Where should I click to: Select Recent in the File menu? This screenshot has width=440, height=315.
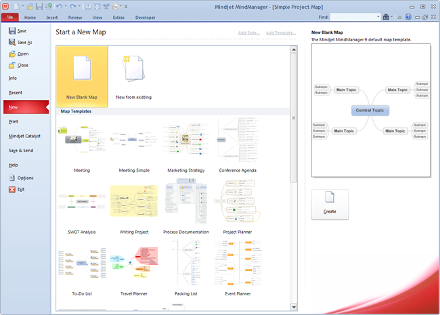tap(15, 93)
